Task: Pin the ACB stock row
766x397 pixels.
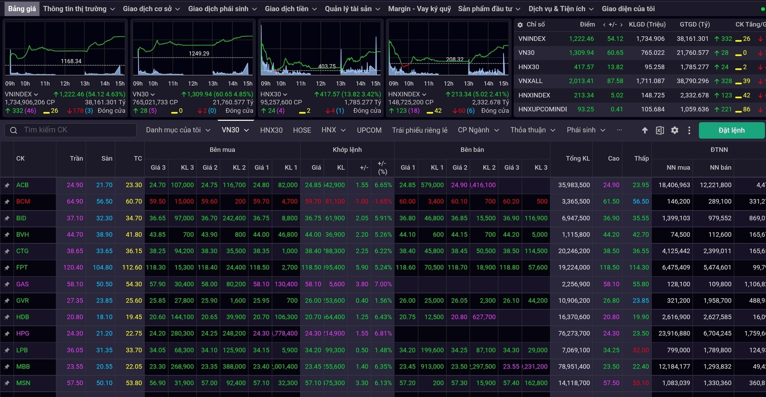Action: (7, 185)
